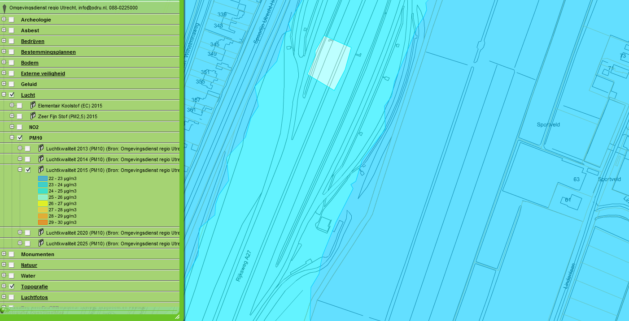This screenshot has width=629, height=321.
Task: Collapse the Luchtkwaliteit 2015 (PM10) legend
Action: coord(20,170)
